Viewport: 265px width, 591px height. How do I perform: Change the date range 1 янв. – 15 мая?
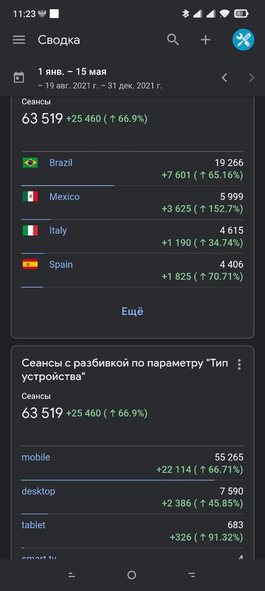[x=72, y=72]
